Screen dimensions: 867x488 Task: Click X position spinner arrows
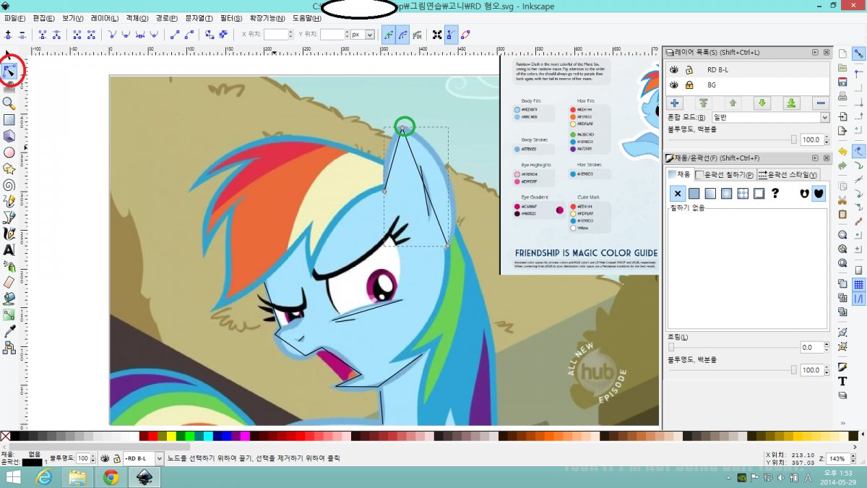point(289,34)
